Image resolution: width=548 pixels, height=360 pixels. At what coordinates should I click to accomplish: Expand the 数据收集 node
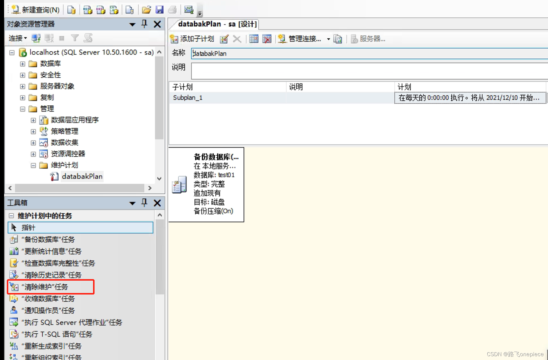point(33,143)
